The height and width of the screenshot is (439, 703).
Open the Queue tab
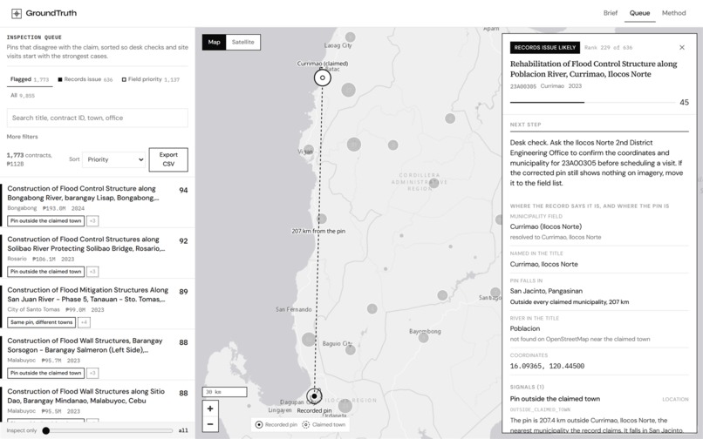[x=639, y=13]
